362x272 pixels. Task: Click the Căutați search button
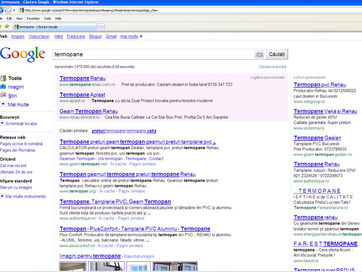277,54
